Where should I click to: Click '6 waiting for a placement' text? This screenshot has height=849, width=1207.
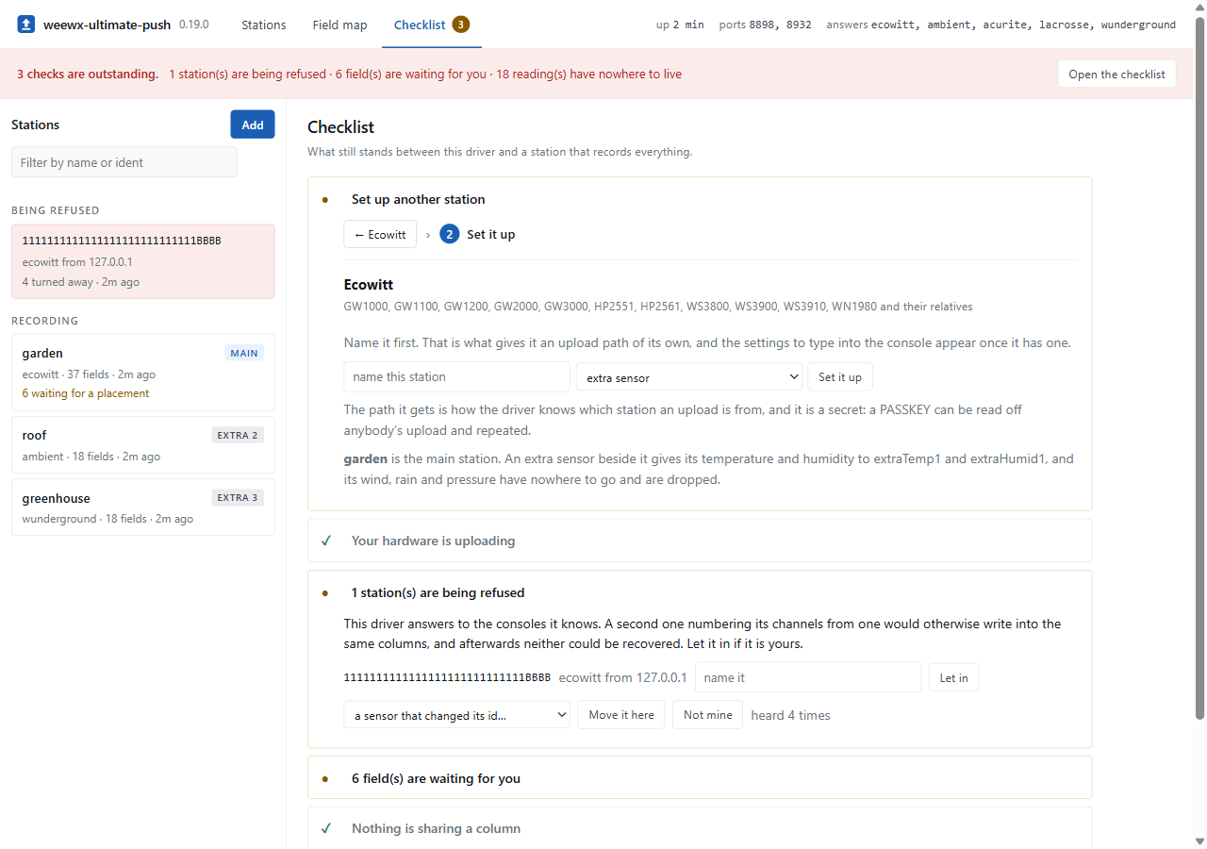tap(86, 393)
